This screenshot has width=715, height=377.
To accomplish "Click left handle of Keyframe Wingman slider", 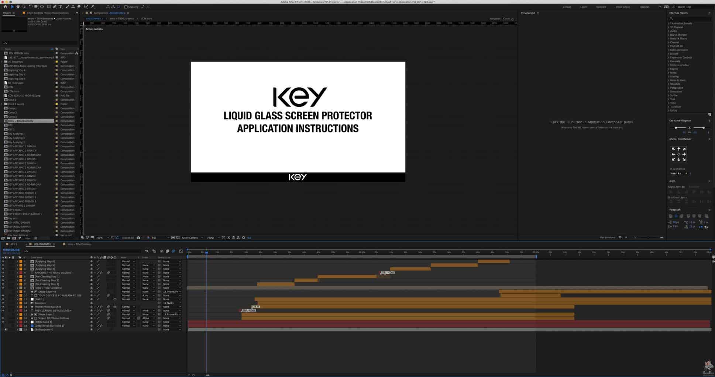I will (676, 128).
